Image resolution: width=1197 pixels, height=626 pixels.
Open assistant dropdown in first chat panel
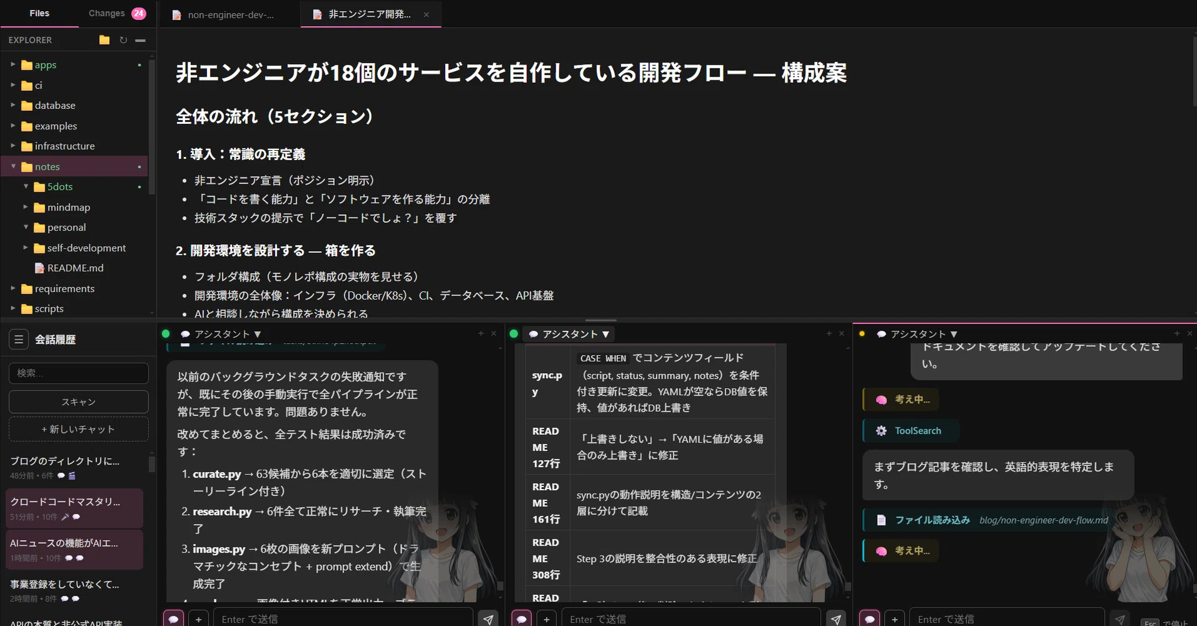click(x=221, y=334)
